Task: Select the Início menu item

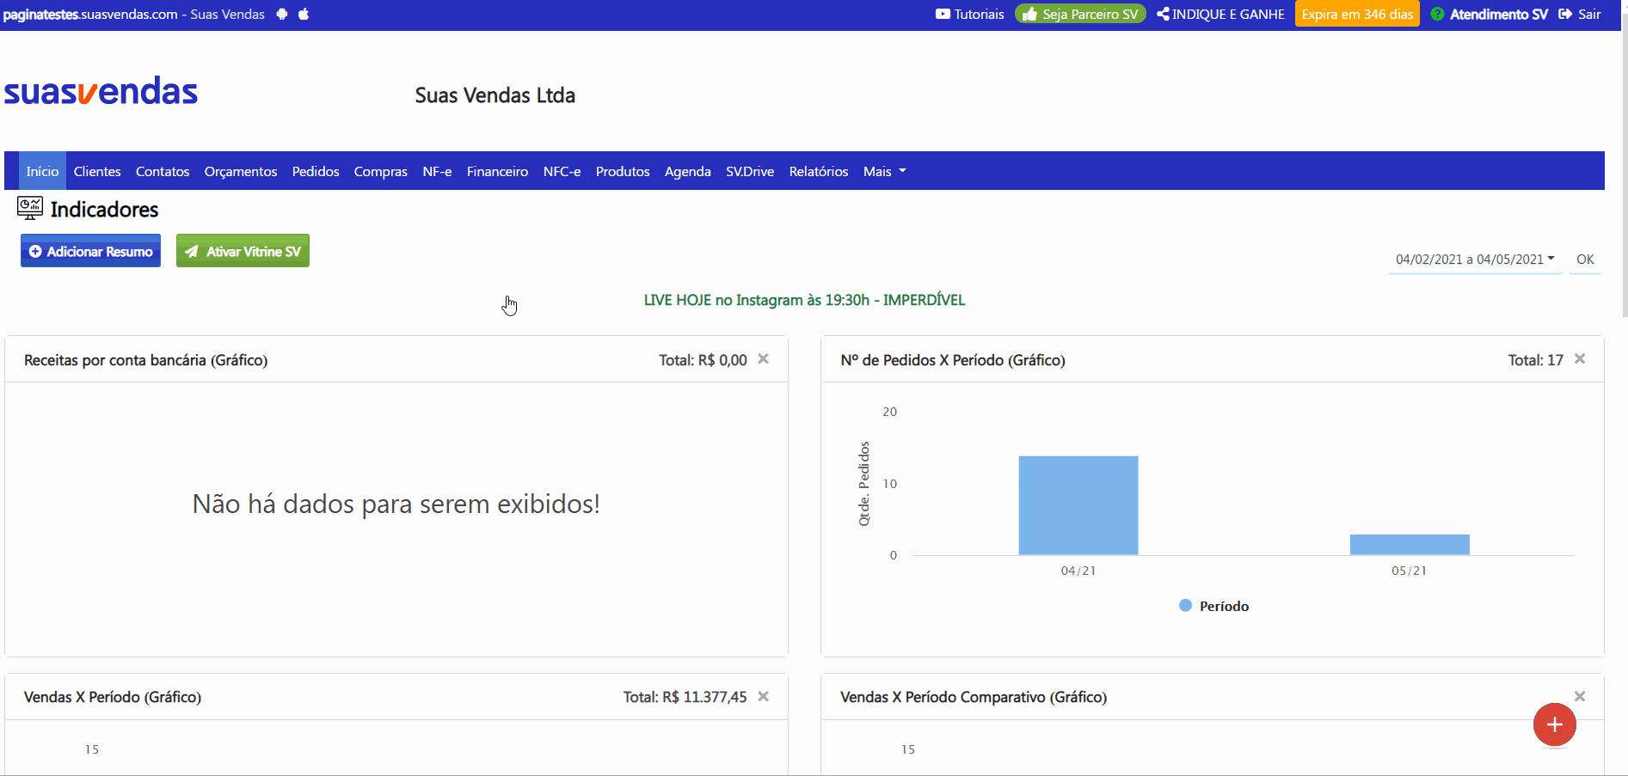Action: [42, 171]
